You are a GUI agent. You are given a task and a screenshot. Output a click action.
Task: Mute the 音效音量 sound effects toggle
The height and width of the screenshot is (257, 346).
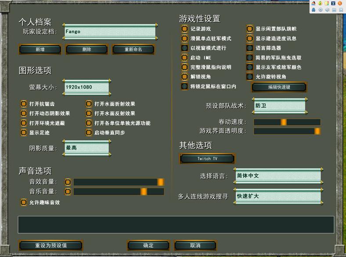(68, 182)
